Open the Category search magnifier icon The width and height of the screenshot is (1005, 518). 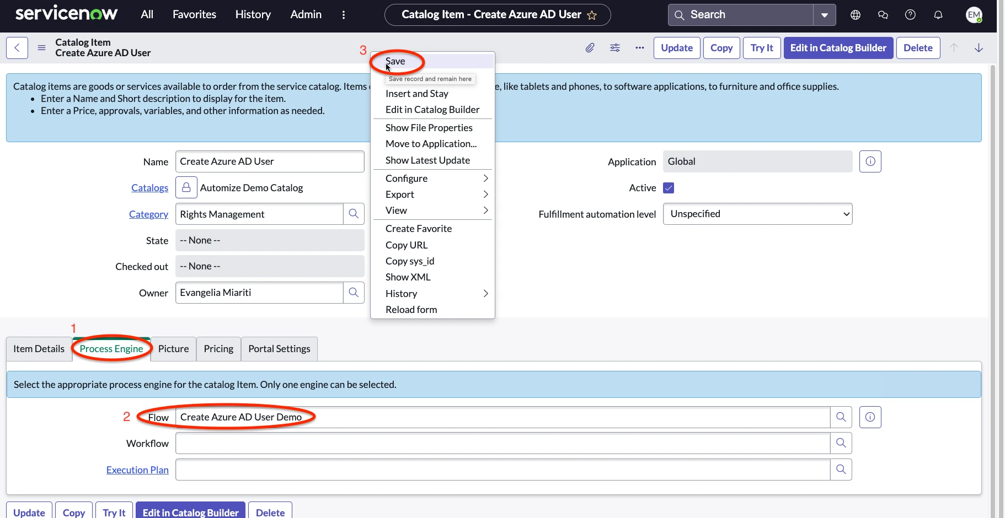pyautogui.click(x=354, y=214)
